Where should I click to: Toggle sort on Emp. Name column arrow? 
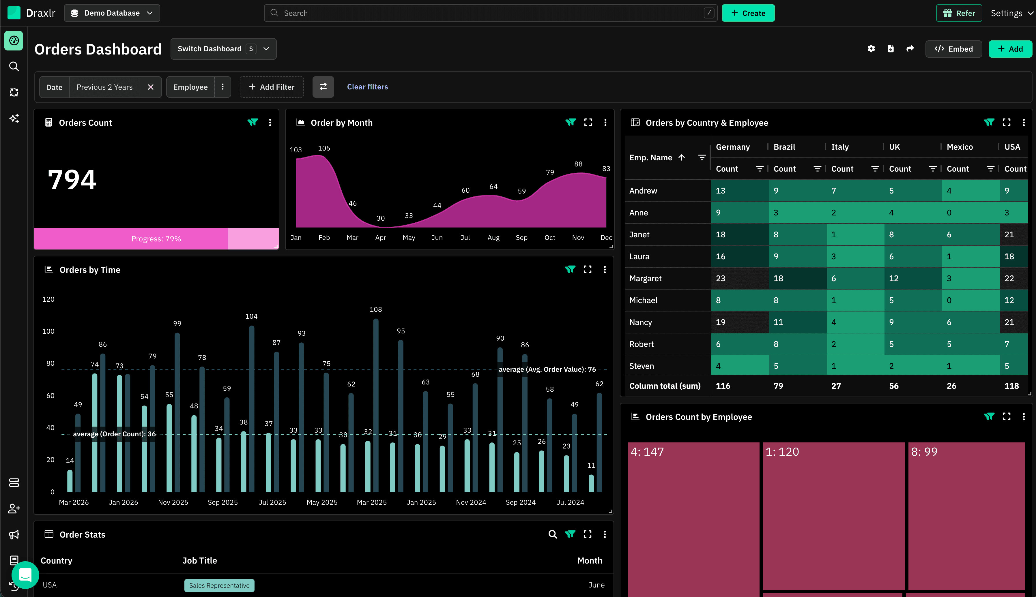(682, 157)
